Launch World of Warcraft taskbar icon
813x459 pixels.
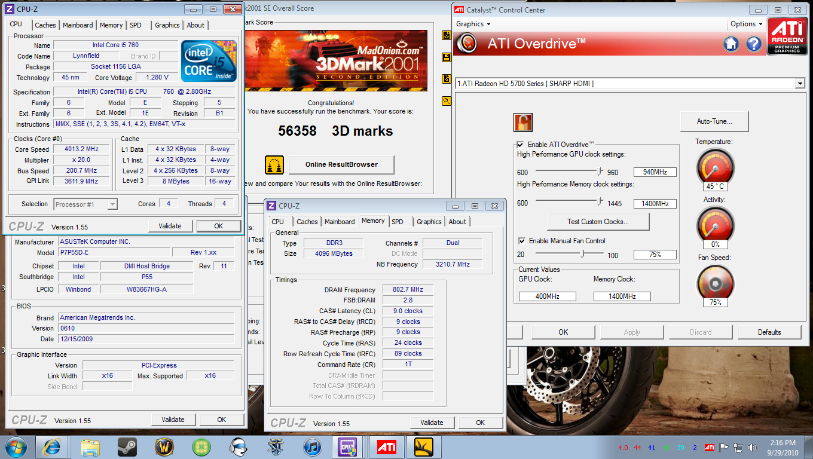(164, 446)
